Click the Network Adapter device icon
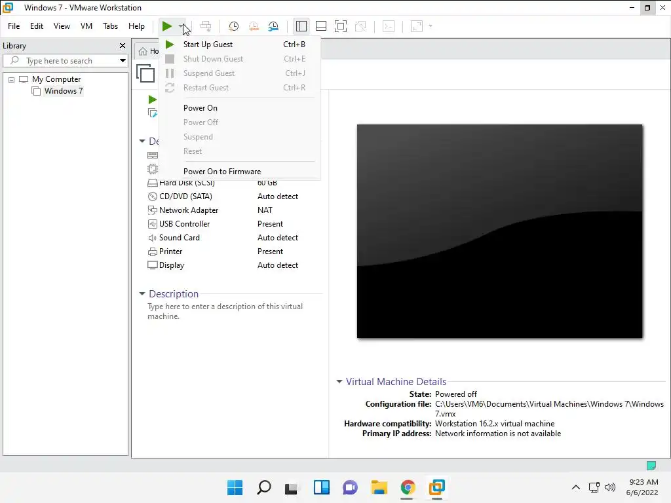Screen dimensions: 671x503 (152, 210)
